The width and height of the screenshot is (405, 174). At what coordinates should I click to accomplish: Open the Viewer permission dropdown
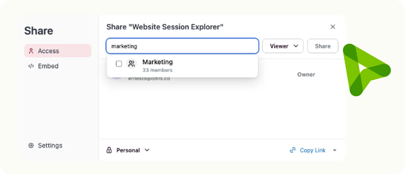pos(283,46)
